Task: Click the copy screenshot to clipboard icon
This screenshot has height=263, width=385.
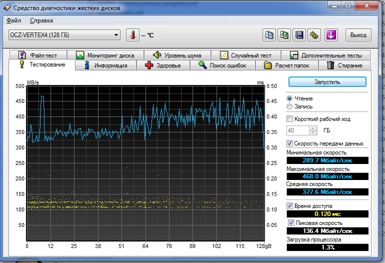Action: [284, 35]
